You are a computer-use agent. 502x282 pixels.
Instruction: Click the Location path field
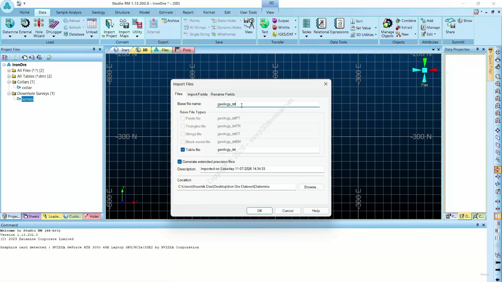[x=237, y=187]
